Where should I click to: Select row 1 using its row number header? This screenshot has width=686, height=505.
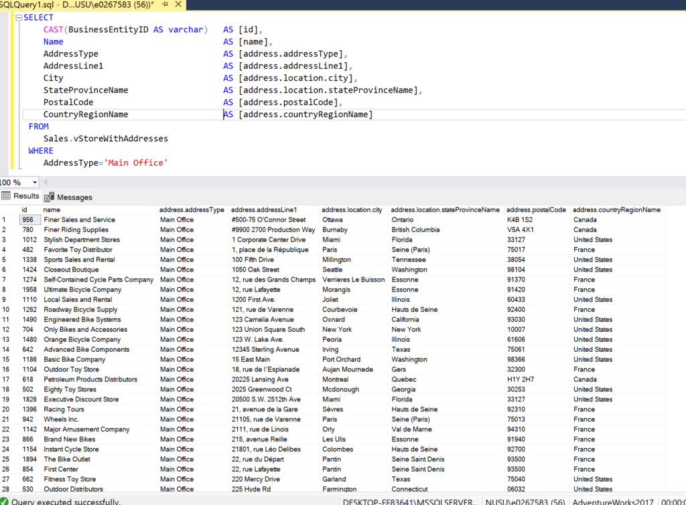click(6, 219)
